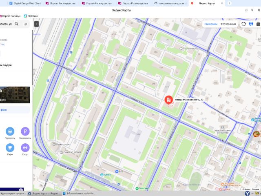
Task: Open a new browser tab with plus
Action: 229,3
